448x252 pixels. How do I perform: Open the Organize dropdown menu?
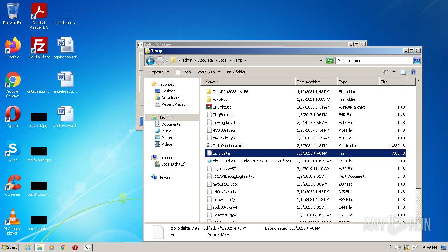point(159,72)
